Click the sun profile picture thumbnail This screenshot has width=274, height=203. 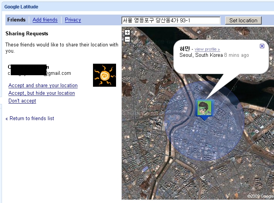[105, 75]
